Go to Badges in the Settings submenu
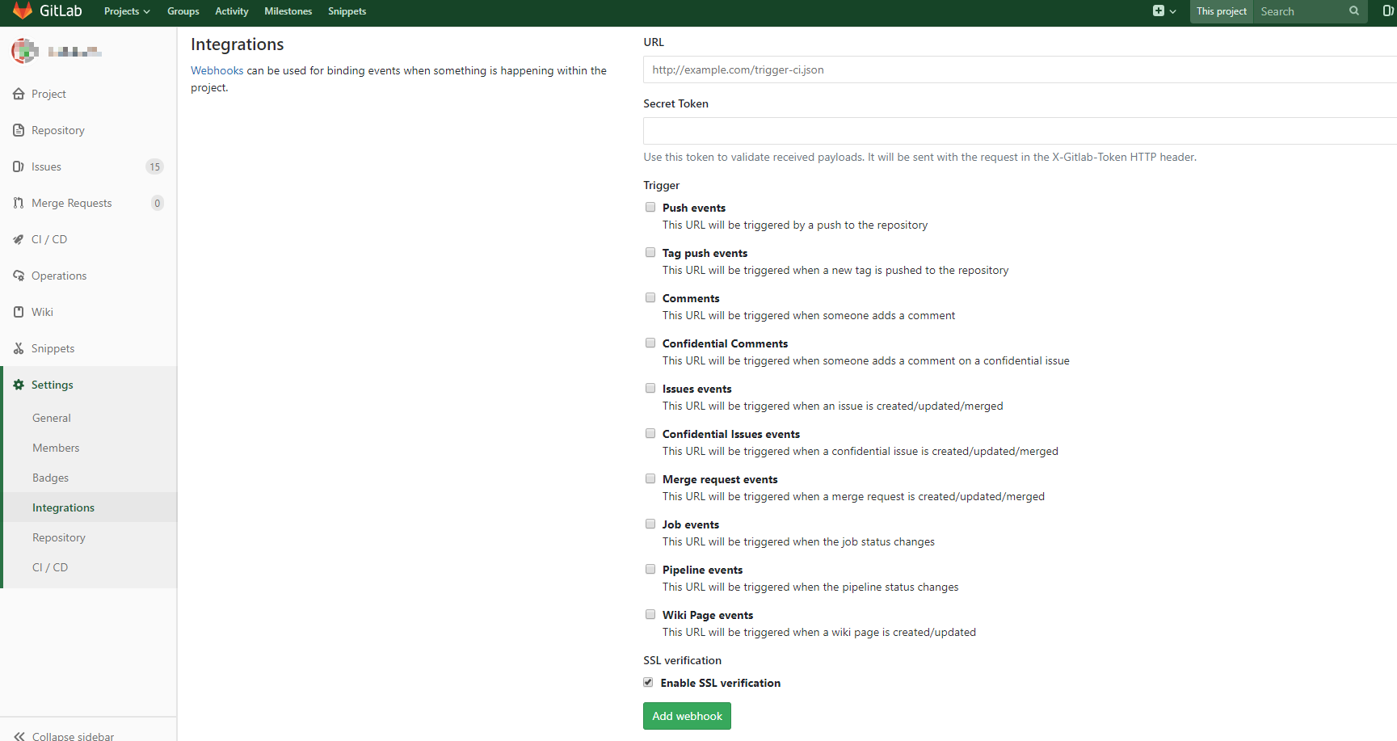Screen dimensions: 1397x741 click(x=50, y=478)
